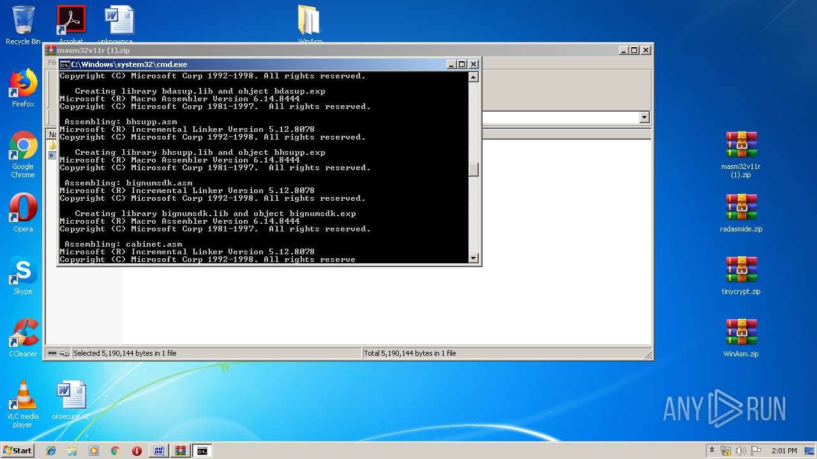This screenshot has width=817, height=459.
Task: Open Windows Explorer from taskbar
Action: pyautogui.click(x=72, y=451)
